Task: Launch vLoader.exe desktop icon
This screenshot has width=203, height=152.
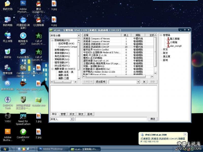Action: [39, 102]
